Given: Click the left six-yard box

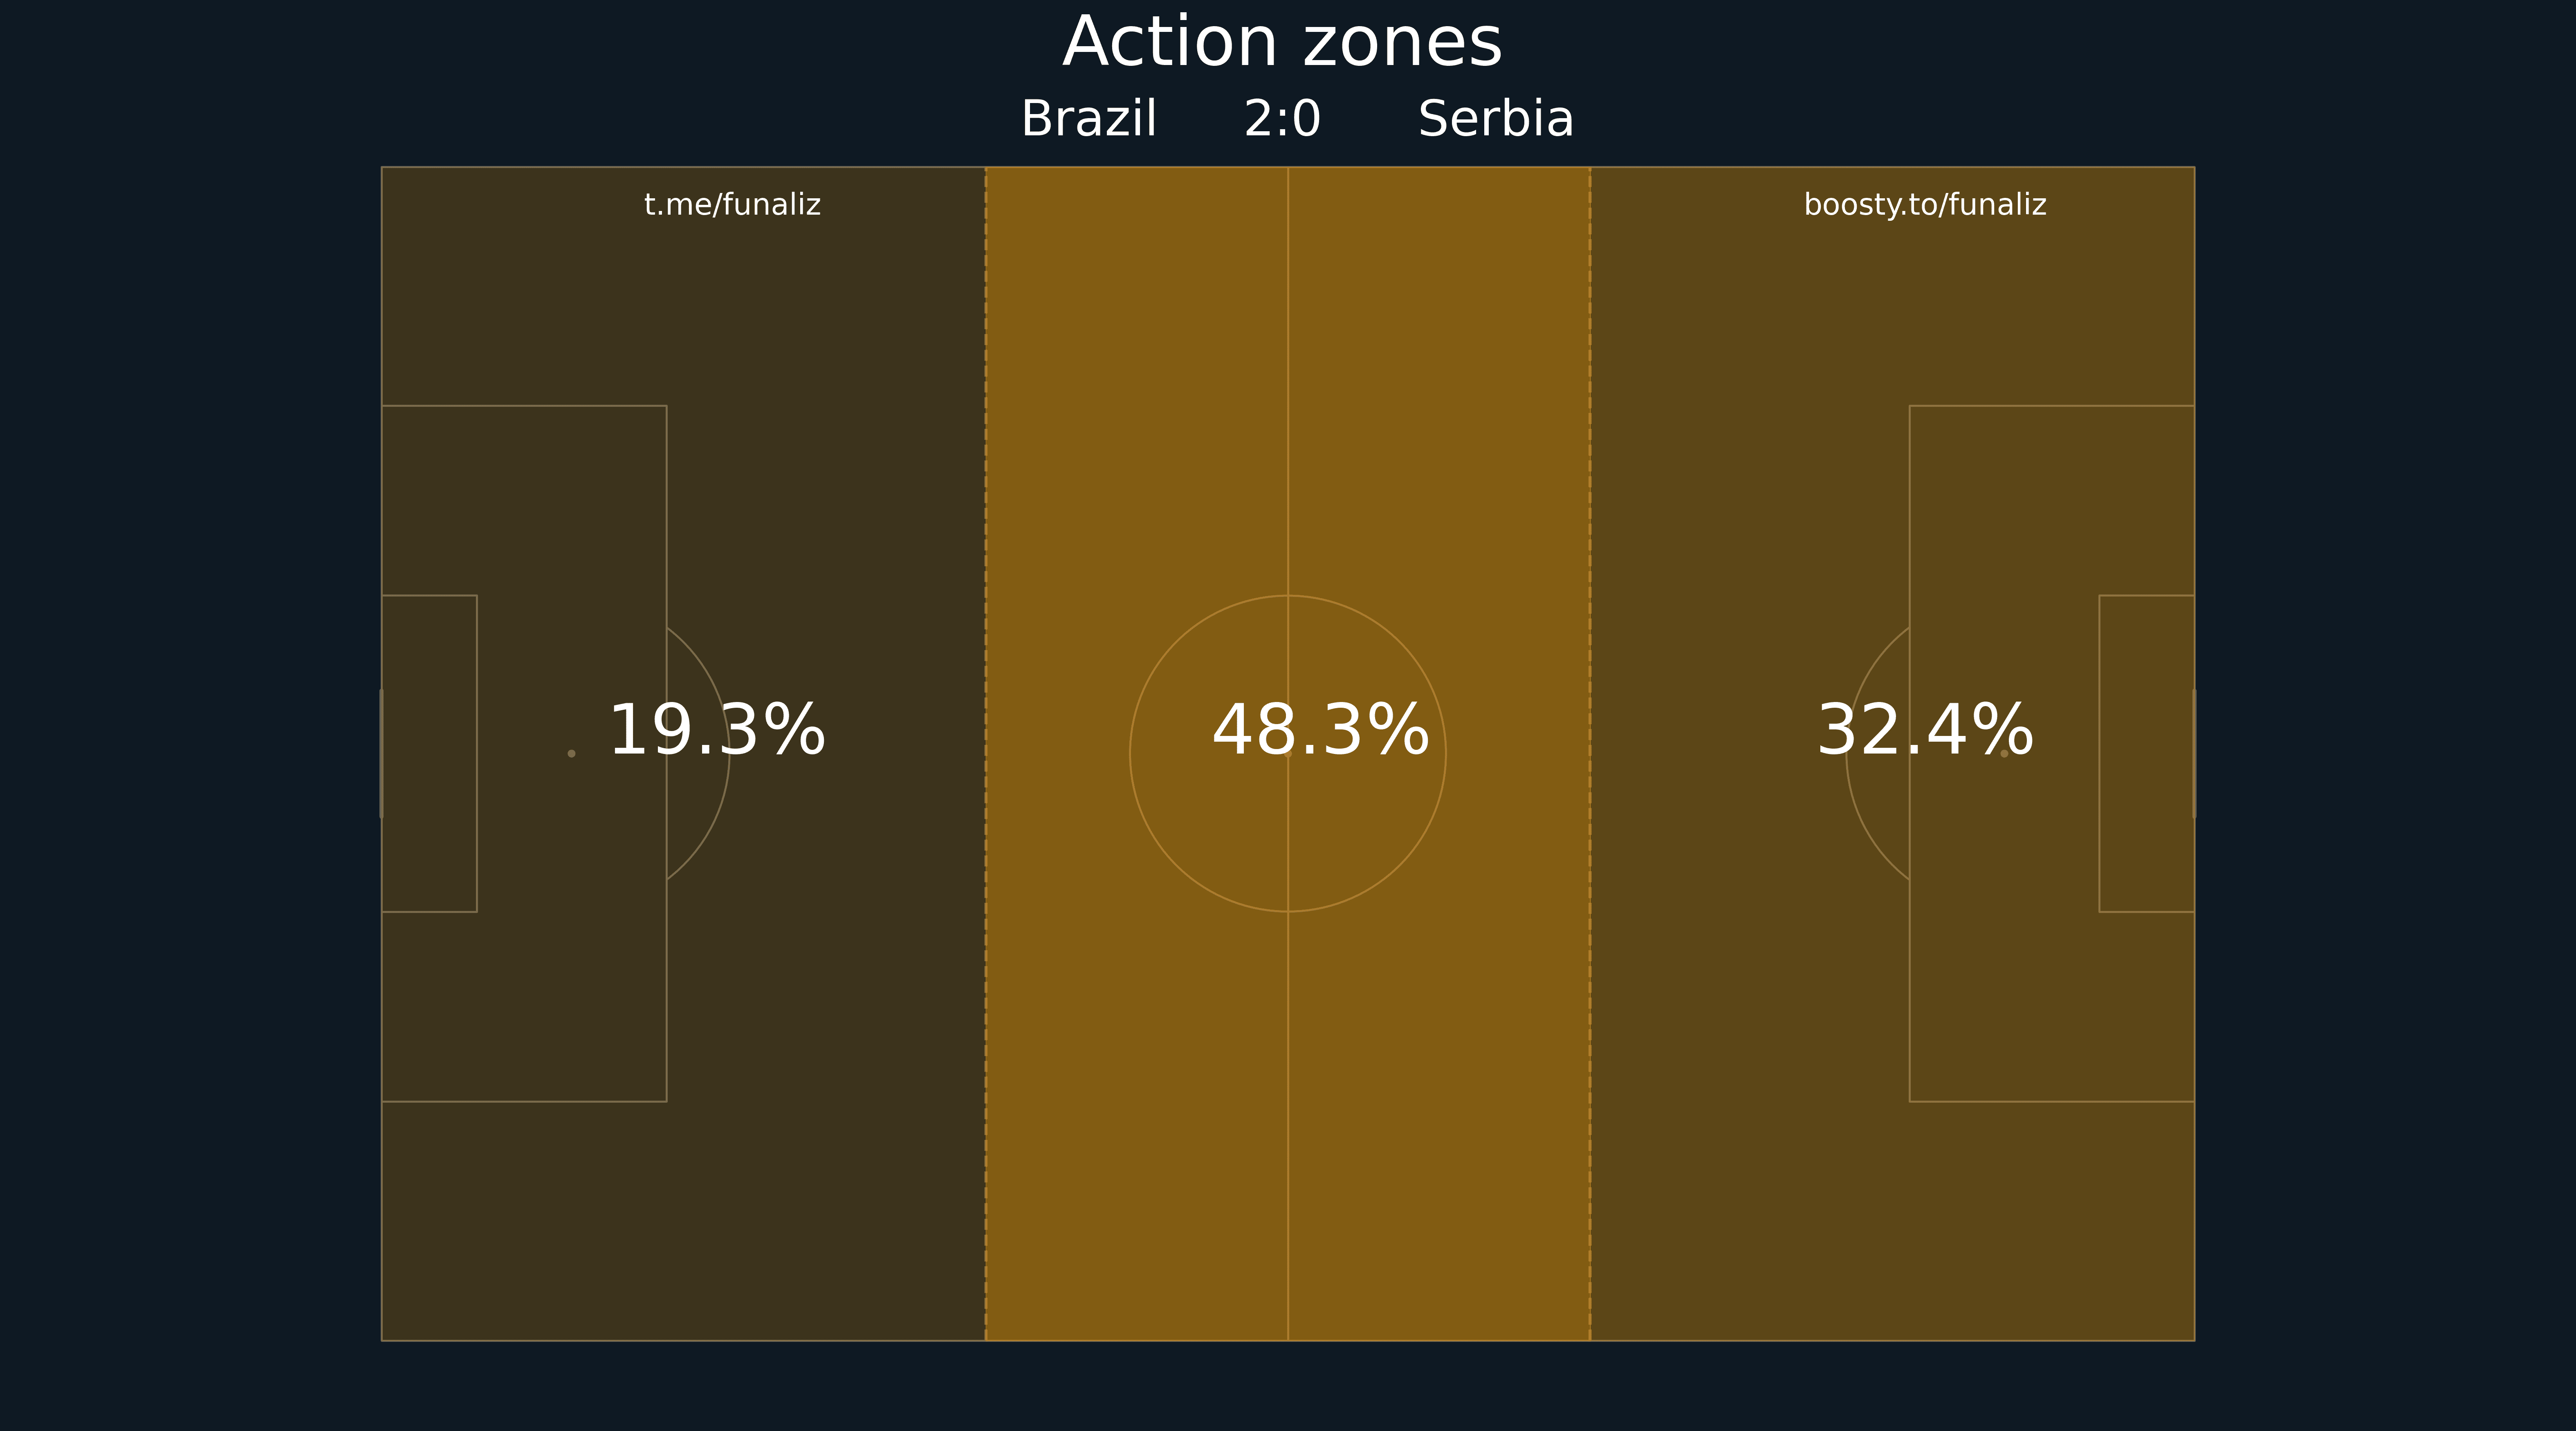Looking at the screenshot, I should coord(429,753).
